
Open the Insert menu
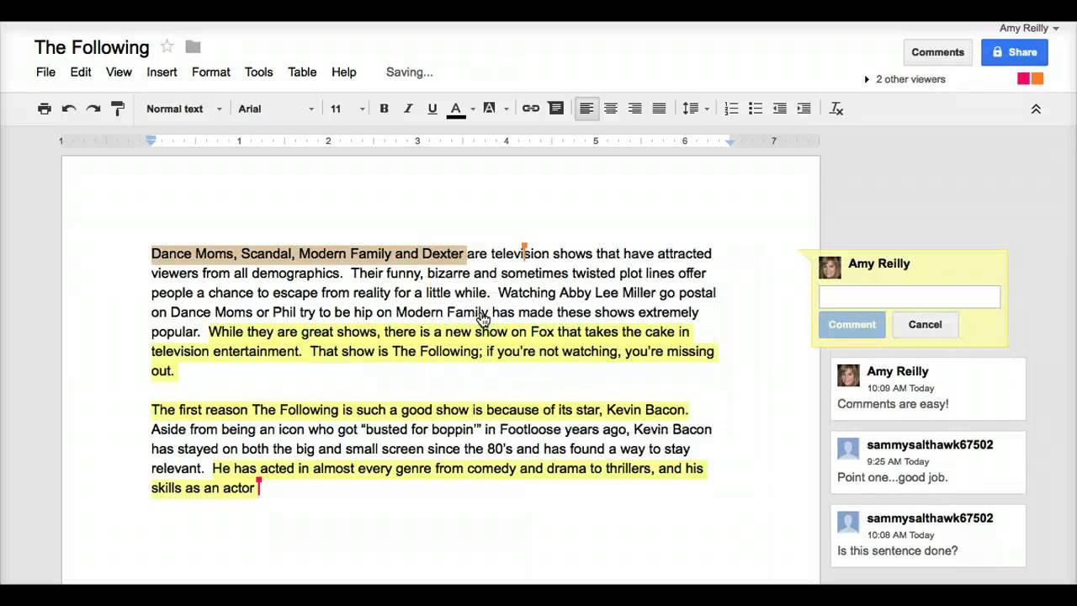[x=162, y=72]
